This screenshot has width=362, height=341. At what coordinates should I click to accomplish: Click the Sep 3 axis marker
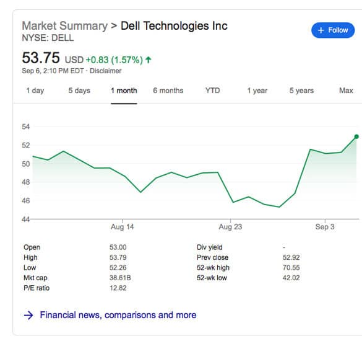tap(325, 227)
